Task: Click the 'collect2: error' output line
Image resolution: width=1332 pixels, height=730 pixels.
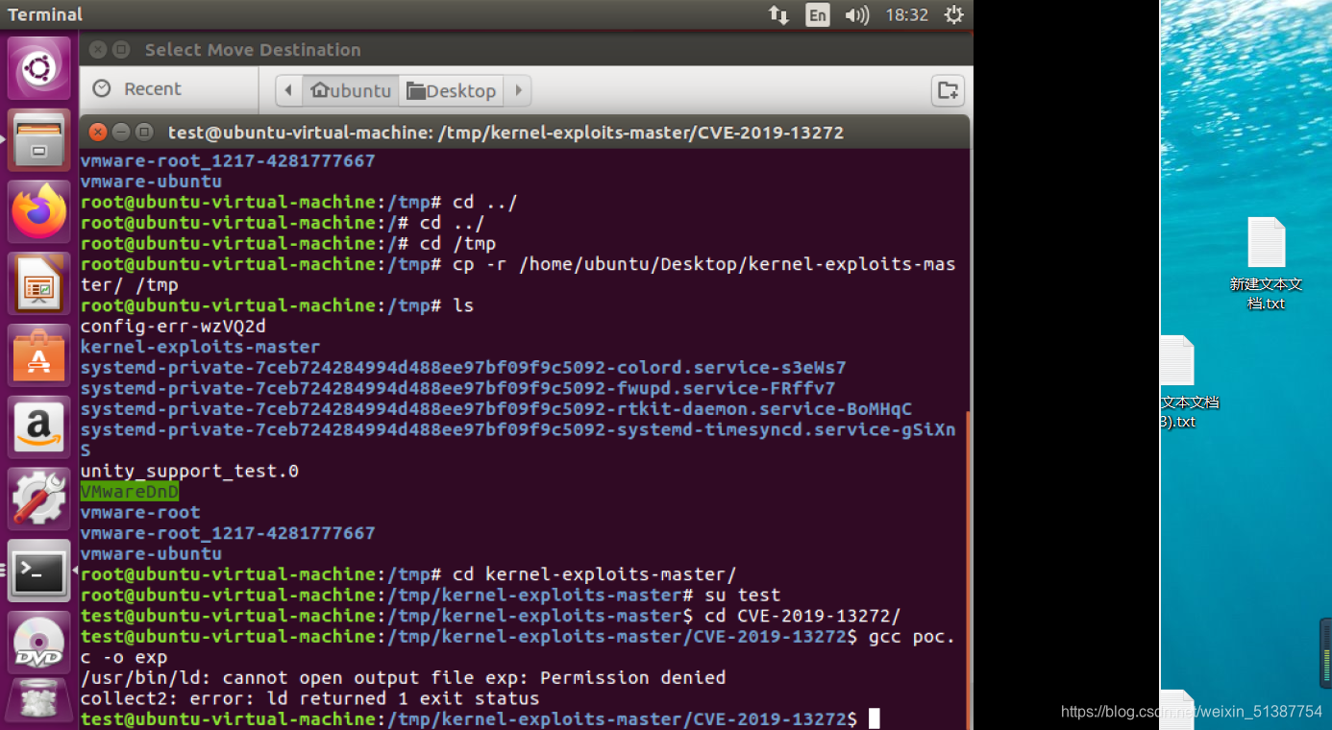Action: 310,698
